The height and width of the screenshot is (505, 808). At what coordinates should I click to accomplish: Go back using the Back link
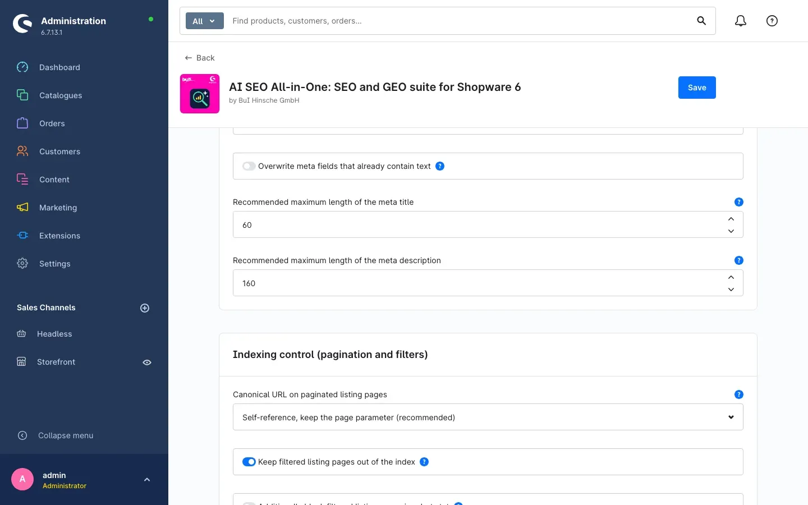click(200, 58)
